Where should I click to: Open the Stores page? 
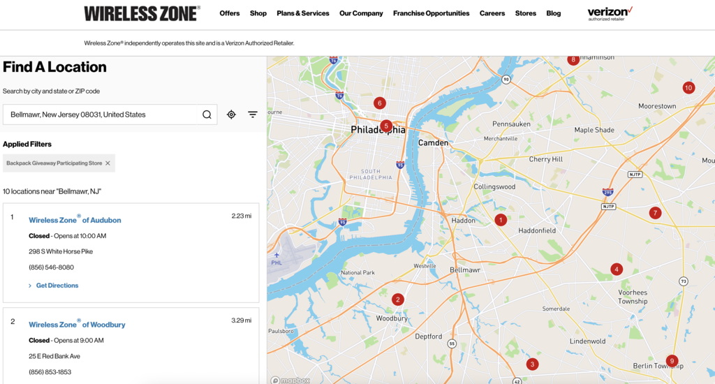[x=525, y=13]
